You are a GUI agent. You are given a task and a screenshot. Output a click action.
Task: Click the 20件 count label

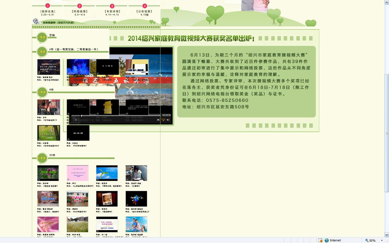(52, 155)
